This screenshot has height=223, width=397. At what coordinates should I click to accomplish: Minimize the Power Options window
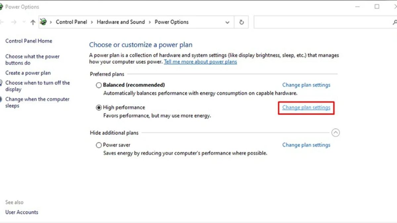tap(358, 7)
